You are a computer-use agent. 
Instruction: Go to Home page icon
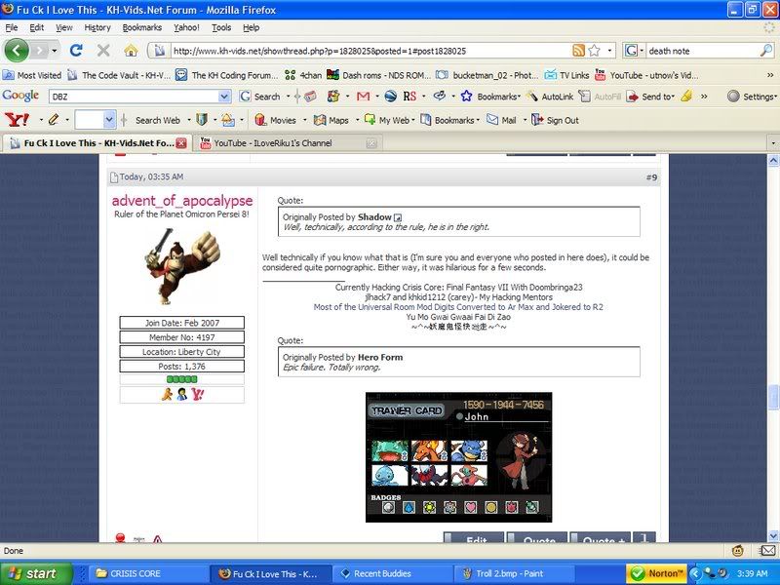pos(131,51)
